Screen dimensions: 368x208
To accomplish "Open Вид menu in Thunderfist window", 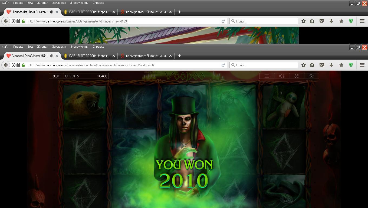I will (30, 3).
